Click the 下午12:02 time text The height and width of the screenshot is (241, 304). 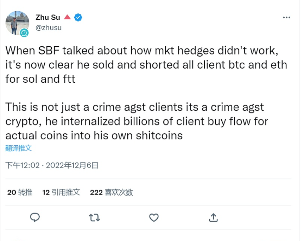pyautogui.click(x=22, y=165)
